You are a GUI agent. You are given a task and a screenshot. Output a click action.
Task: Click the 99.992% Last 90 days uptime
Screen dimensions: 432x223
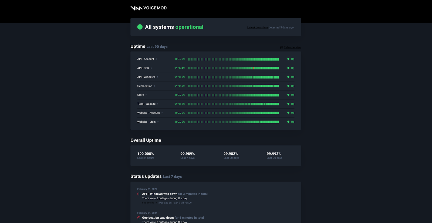pos(274,154)
